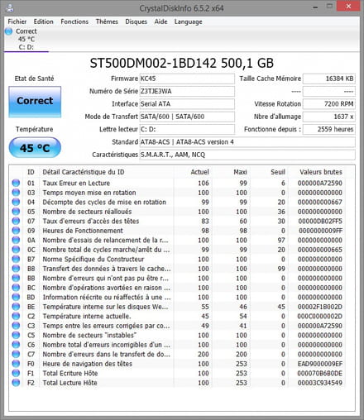This screenshot has width=364, height=420.
Task: Click status icon of row BD Information réécrite
Action: pos(16,297)
